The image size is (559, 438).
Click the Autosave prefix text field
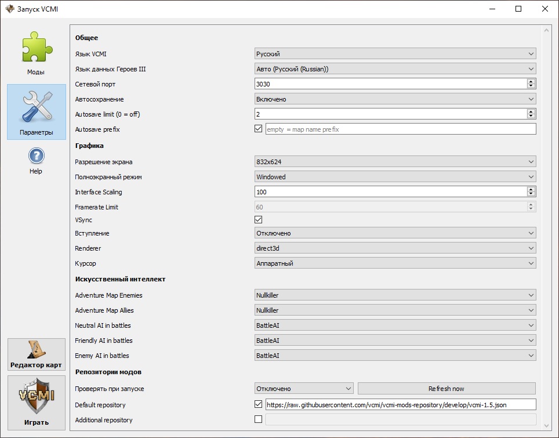[x=401, y=129]
